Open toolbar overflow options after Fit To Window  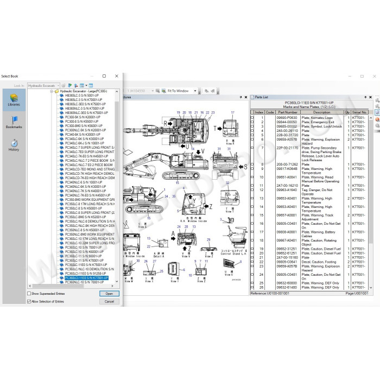pos(199,92)
